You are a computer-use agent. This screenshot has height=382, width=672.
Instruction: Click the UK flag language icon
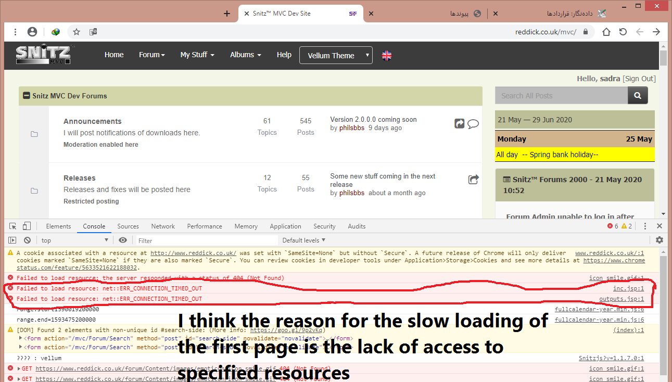[387, 56]
